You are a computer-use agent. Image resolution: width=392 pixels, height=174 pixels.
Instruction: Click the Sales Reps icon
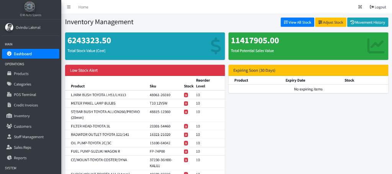point(9,147)
